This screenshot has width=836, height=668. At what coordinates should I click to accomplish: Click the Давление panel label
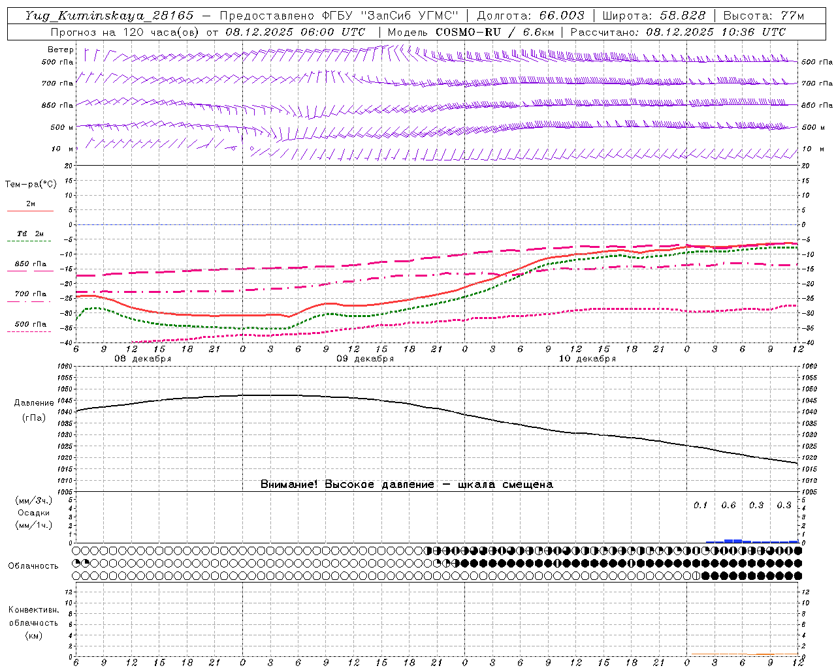34,403
